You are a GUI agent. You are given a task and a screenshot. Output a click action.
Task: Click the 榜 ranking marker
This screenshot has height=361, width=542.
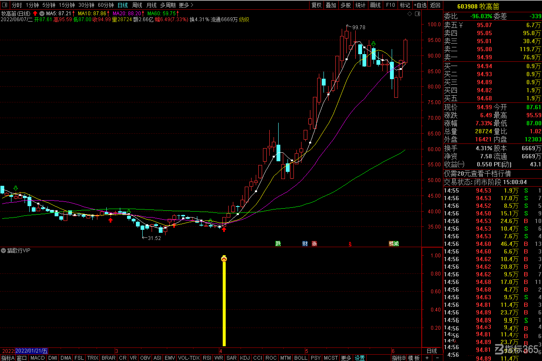pyautogui.click(x=391, y=243)
